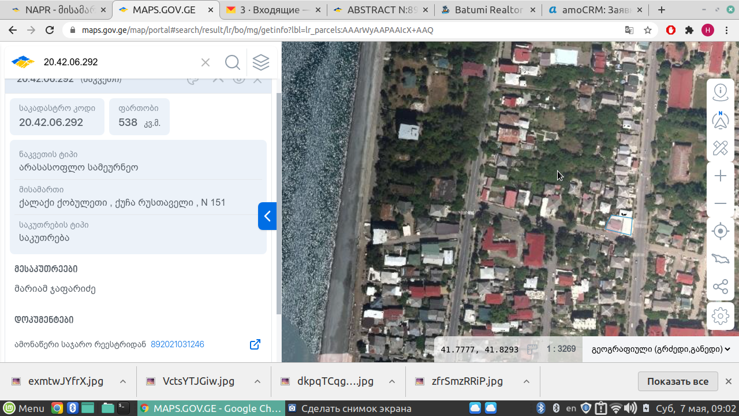739x416 pixels.
Task: Click the translate page icon
Action: 629,30
